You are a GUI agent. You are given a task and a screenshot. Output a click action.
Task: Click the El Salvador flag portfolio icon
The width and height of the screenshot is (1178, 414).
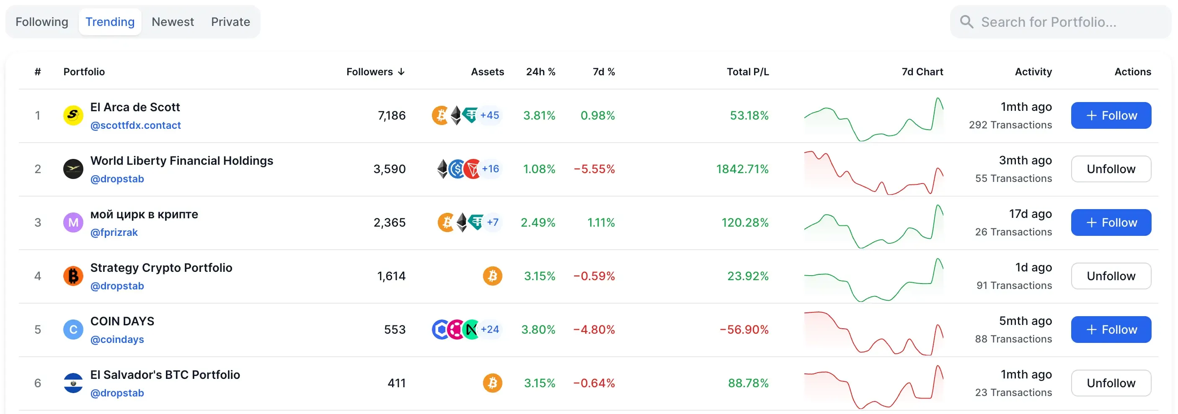point(73,383)
